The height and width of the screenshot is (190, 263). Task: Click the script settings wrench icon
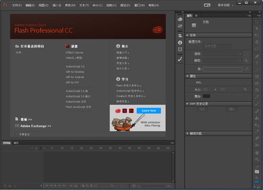[x=246, y=61]
